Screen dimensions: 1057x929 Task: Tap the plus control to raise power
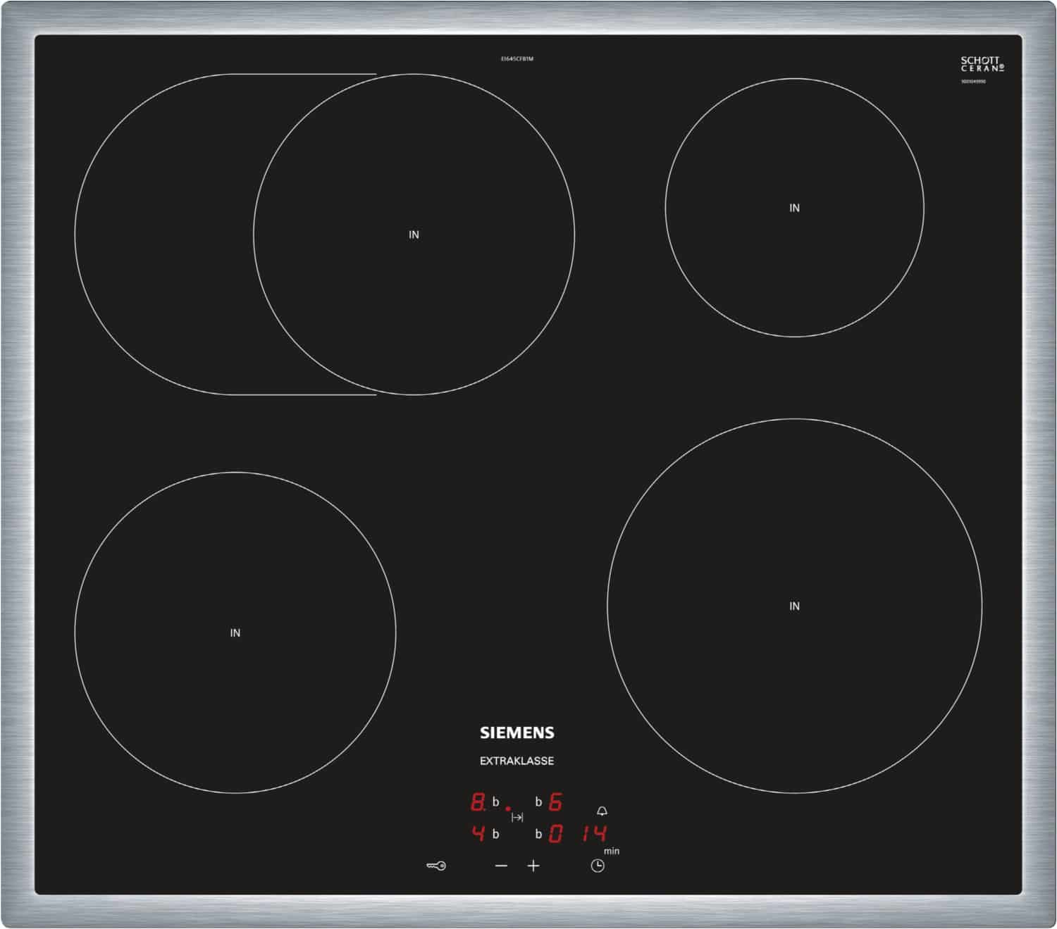pos(533,865)
